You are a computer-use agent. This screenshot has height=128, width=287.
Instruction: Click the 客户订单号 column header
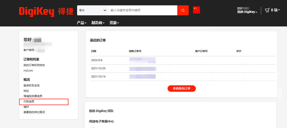(x=201, y=51)
